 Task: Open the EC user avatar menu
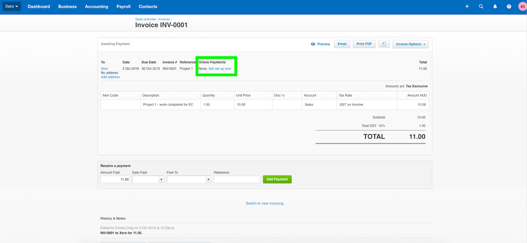pos(523,7)
